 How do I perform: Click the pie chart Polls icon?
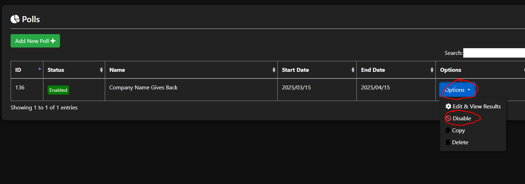tap(15, 19)
